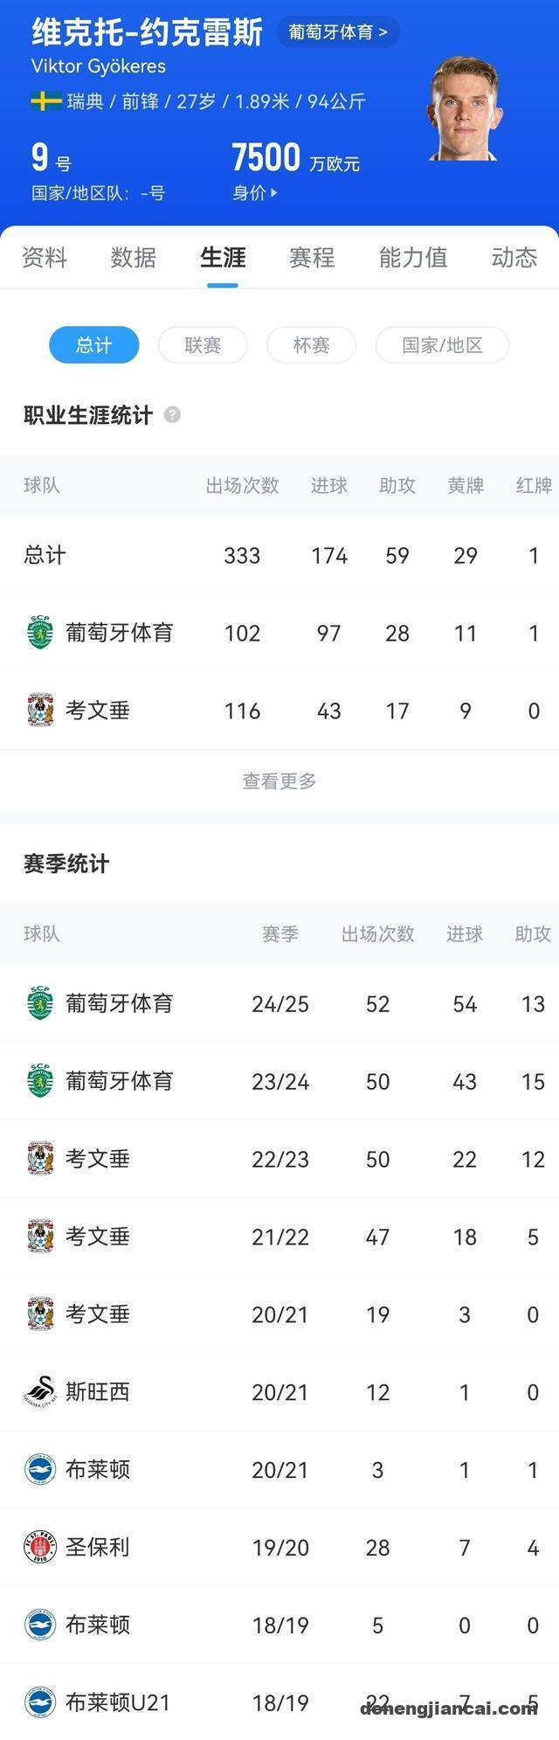The image size is (559, 1740).
Task: Select the 联赛 filter pill
Action: [x=203, y=345]
